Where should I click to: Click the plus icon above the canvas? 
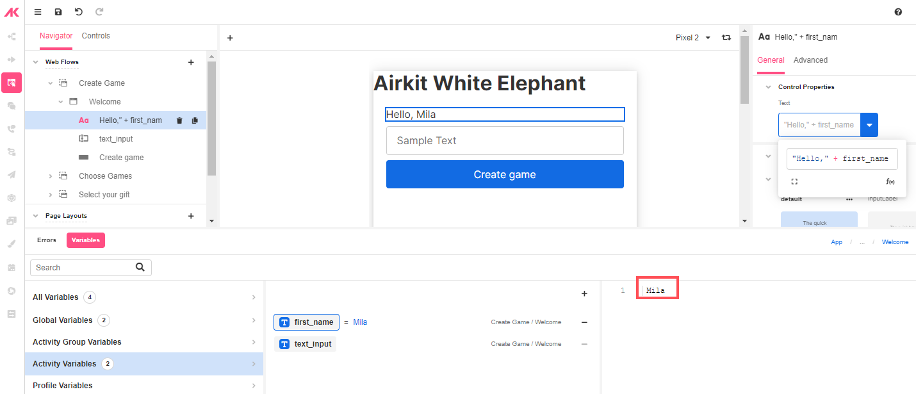(230, 38)
